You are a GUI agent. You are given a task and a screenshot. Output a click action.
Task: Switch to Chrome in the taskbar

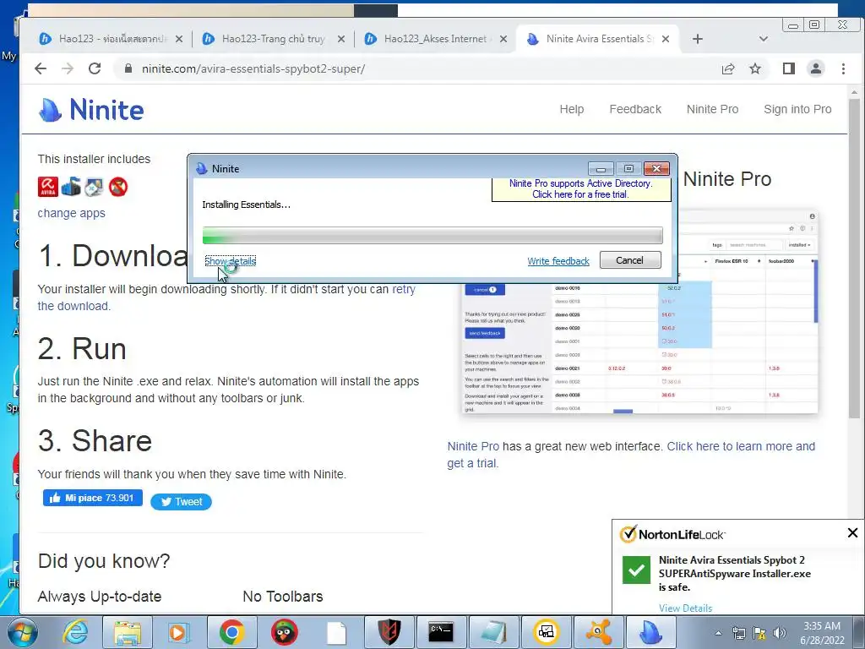[231, 632]
